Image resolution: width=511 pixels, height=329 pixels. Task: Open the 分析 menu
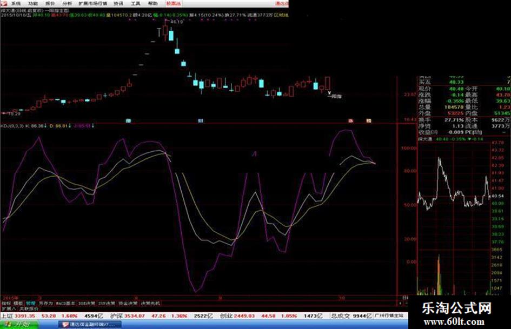(x=67, y=4)
